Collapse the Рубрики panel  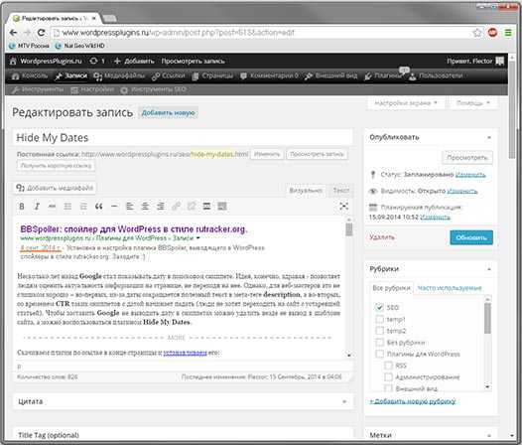[489, 269]
